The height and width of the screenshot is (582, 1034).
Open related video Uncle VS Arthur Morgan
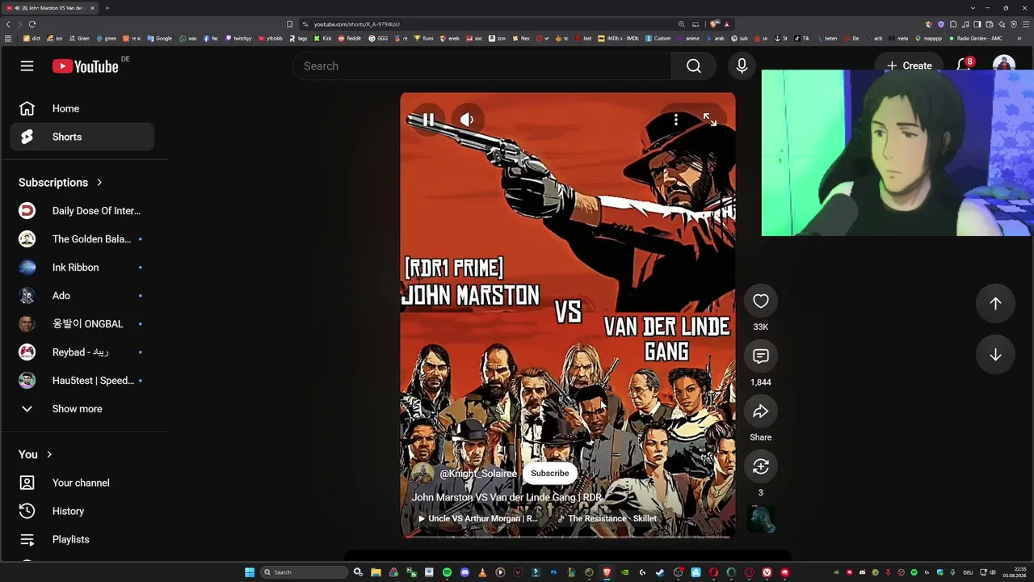[x=477, y=519]
